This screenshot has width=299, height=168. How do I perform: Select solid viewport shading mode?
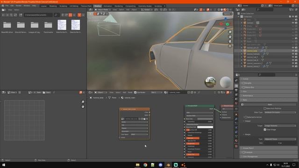tap(221, 9)
